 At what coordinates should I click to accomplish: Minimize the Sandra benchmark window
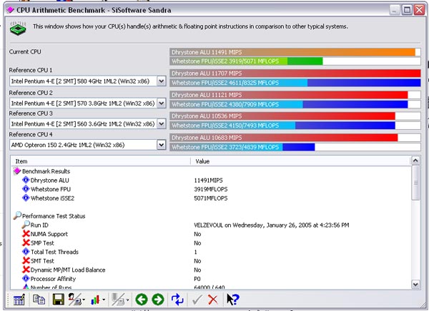pyautogui.click(x=394, y=10)
